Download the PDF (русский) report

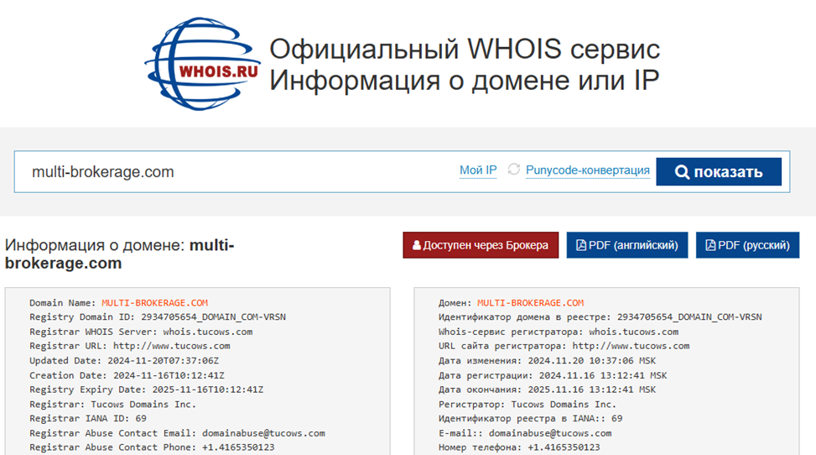747,245
